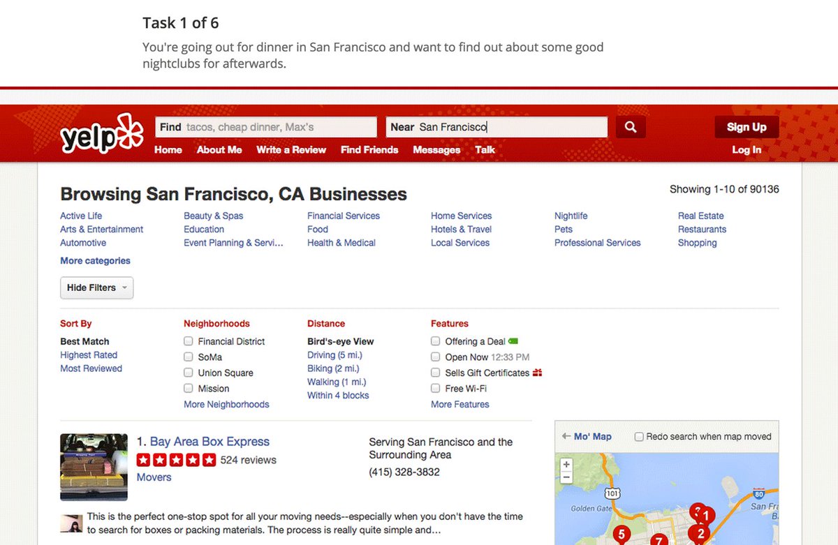838x545 pixels.
Task: Zoom out on the map with minus icon
Action: [566, 477]
